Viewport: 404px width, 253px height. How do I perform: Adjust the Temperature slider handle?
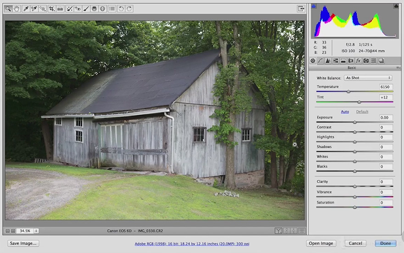pos(348,92)
